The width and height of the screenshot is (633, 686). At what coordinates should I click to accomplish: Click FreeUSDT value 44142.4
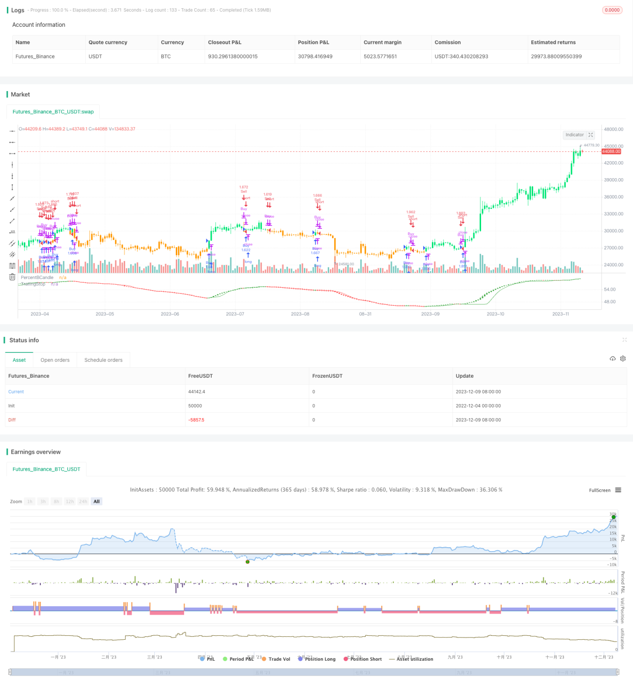197,391
